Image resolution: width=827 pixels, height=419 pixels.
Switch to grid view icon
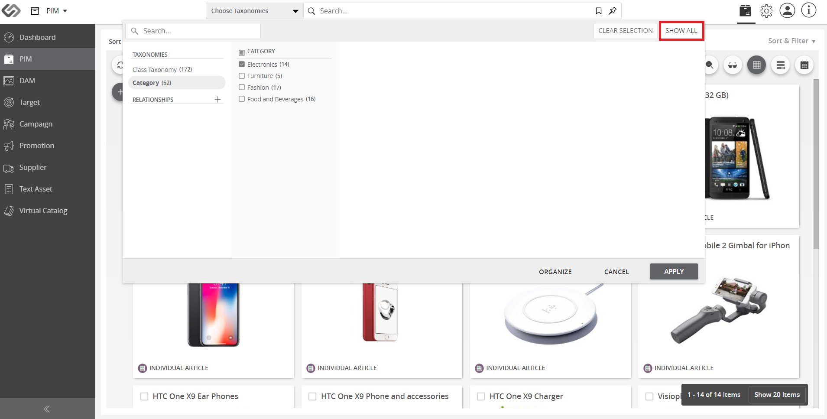pos(756,65)
